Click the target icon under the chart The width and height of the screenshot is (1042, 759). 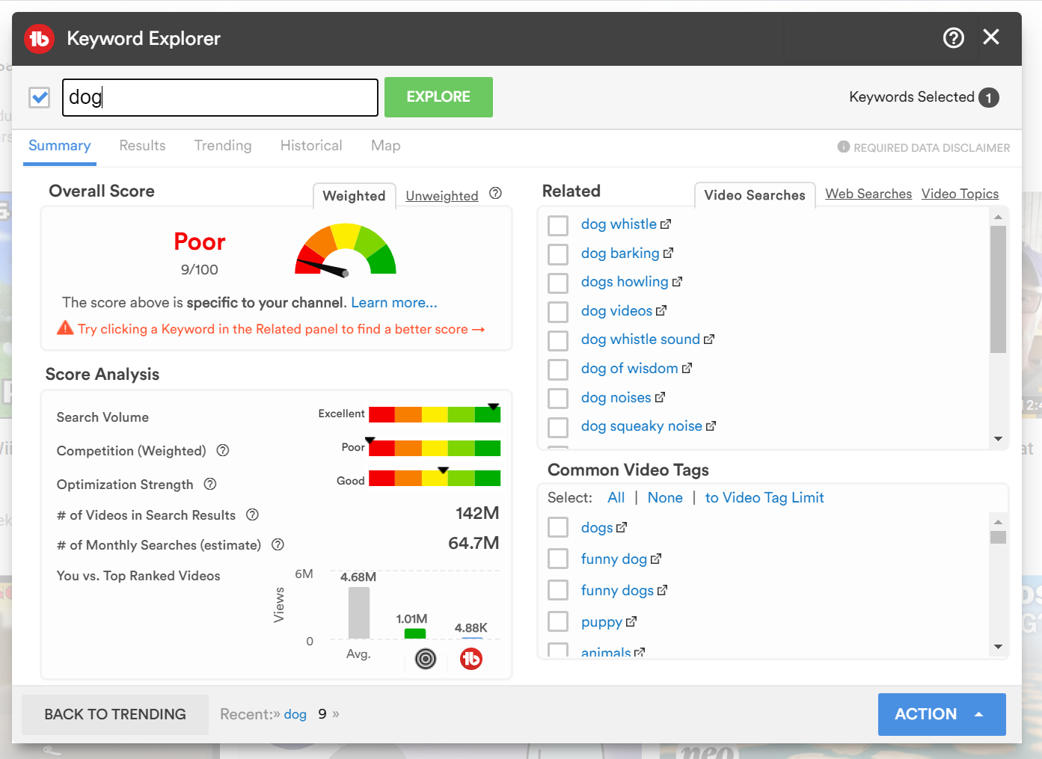click(426, 659)
